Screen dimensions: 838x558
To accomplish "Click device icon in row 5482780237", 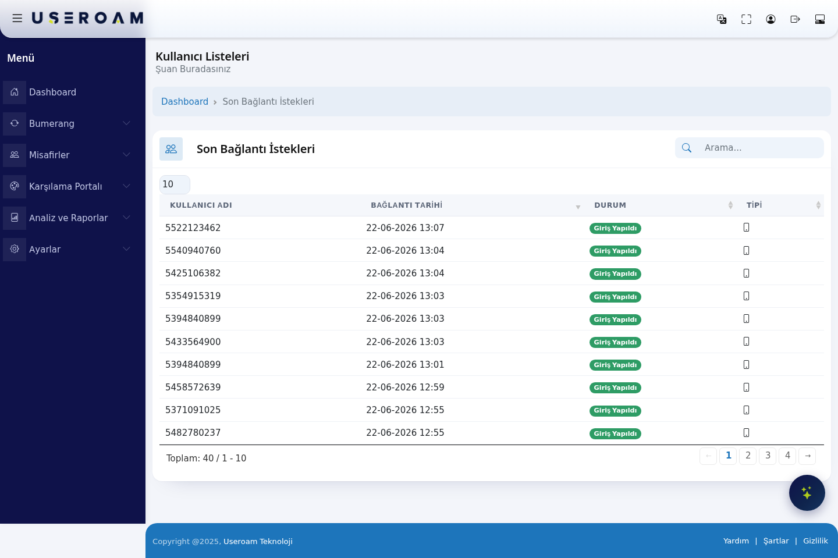I will [747, 432].
